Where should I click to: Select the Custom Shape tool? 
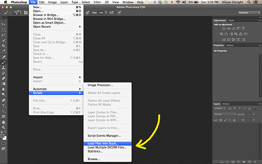[3, 116]
